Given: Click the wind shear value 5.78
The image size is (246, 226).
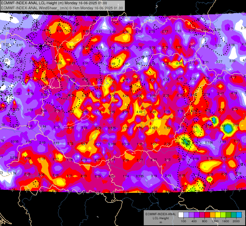Looking at the screenshot, I should point(181,143).
